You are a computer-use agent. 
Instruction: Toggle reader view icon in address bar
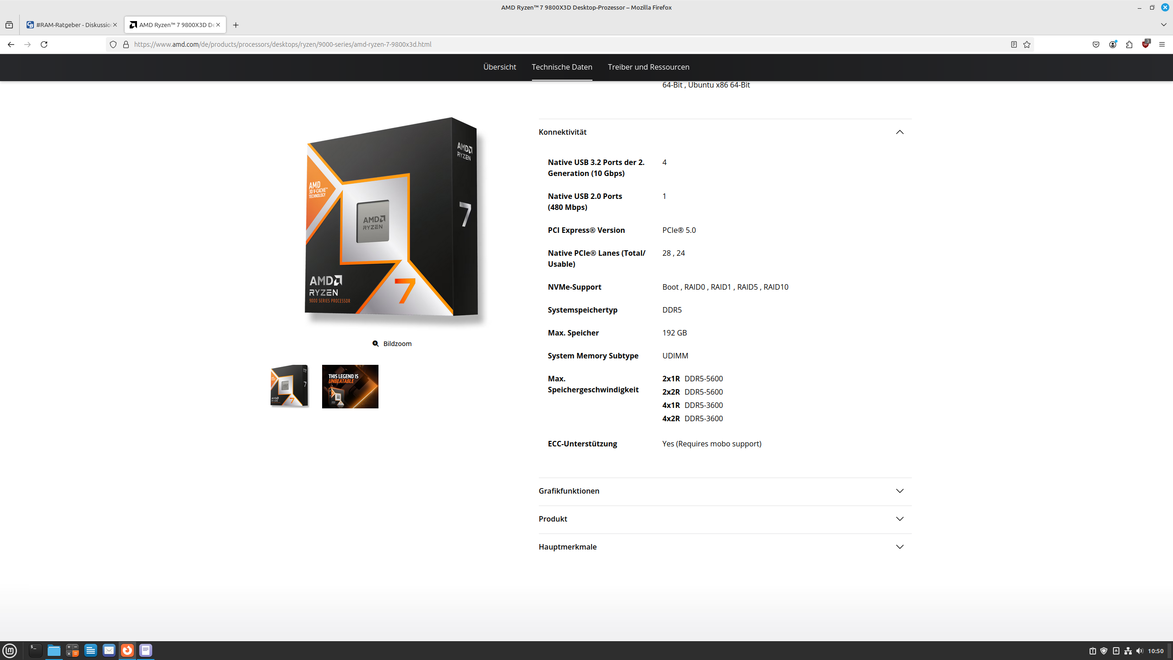1014,44
